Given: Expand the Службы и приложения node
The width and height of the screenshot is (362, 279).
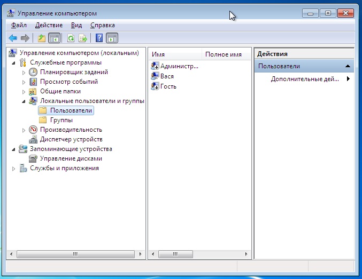Looking at the screenshot, I should pos(14,169).
